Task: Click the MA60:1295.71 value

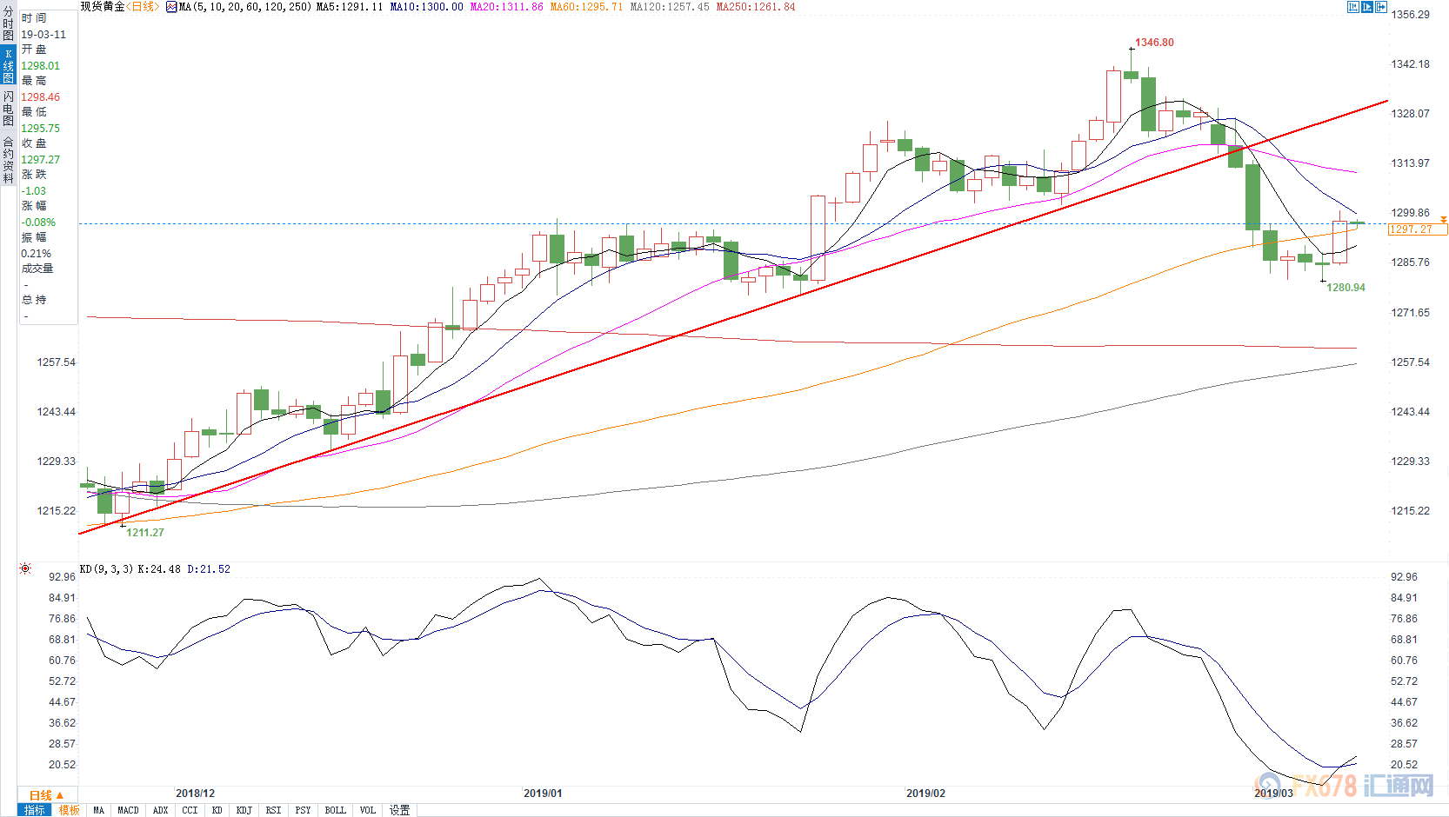Action: coord(586,7)
